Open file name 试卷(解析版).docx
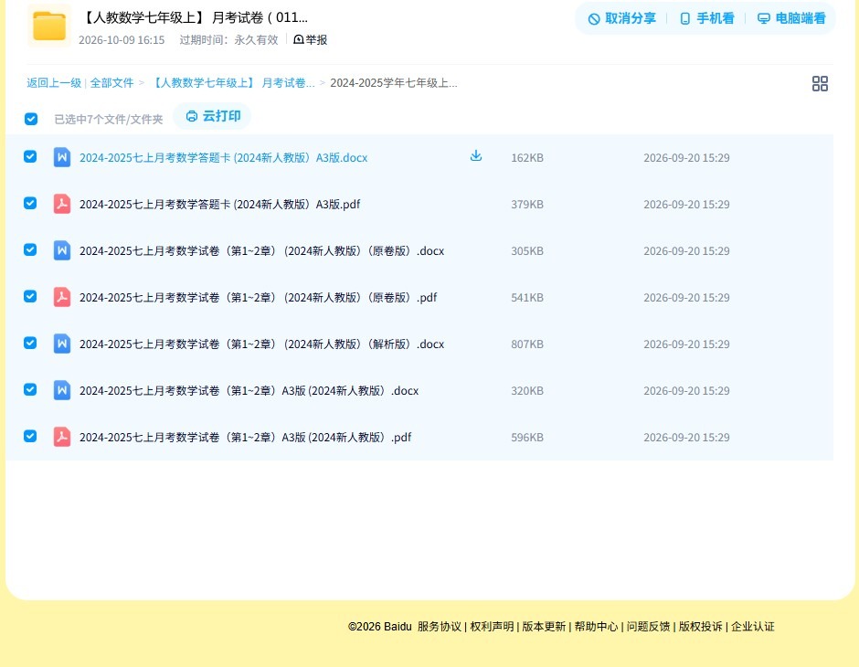The height and width of the screenshot is (667, 859). click(x=262, y=344)
